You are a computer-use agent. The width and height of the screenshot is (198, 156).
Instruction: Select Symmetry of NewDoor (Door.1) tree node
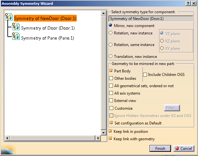tap(45, 19)
